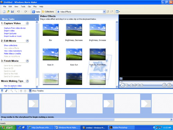Click the Take Picture icon
Viewport: 173px width, 130px height.
[x=169, y=85]
